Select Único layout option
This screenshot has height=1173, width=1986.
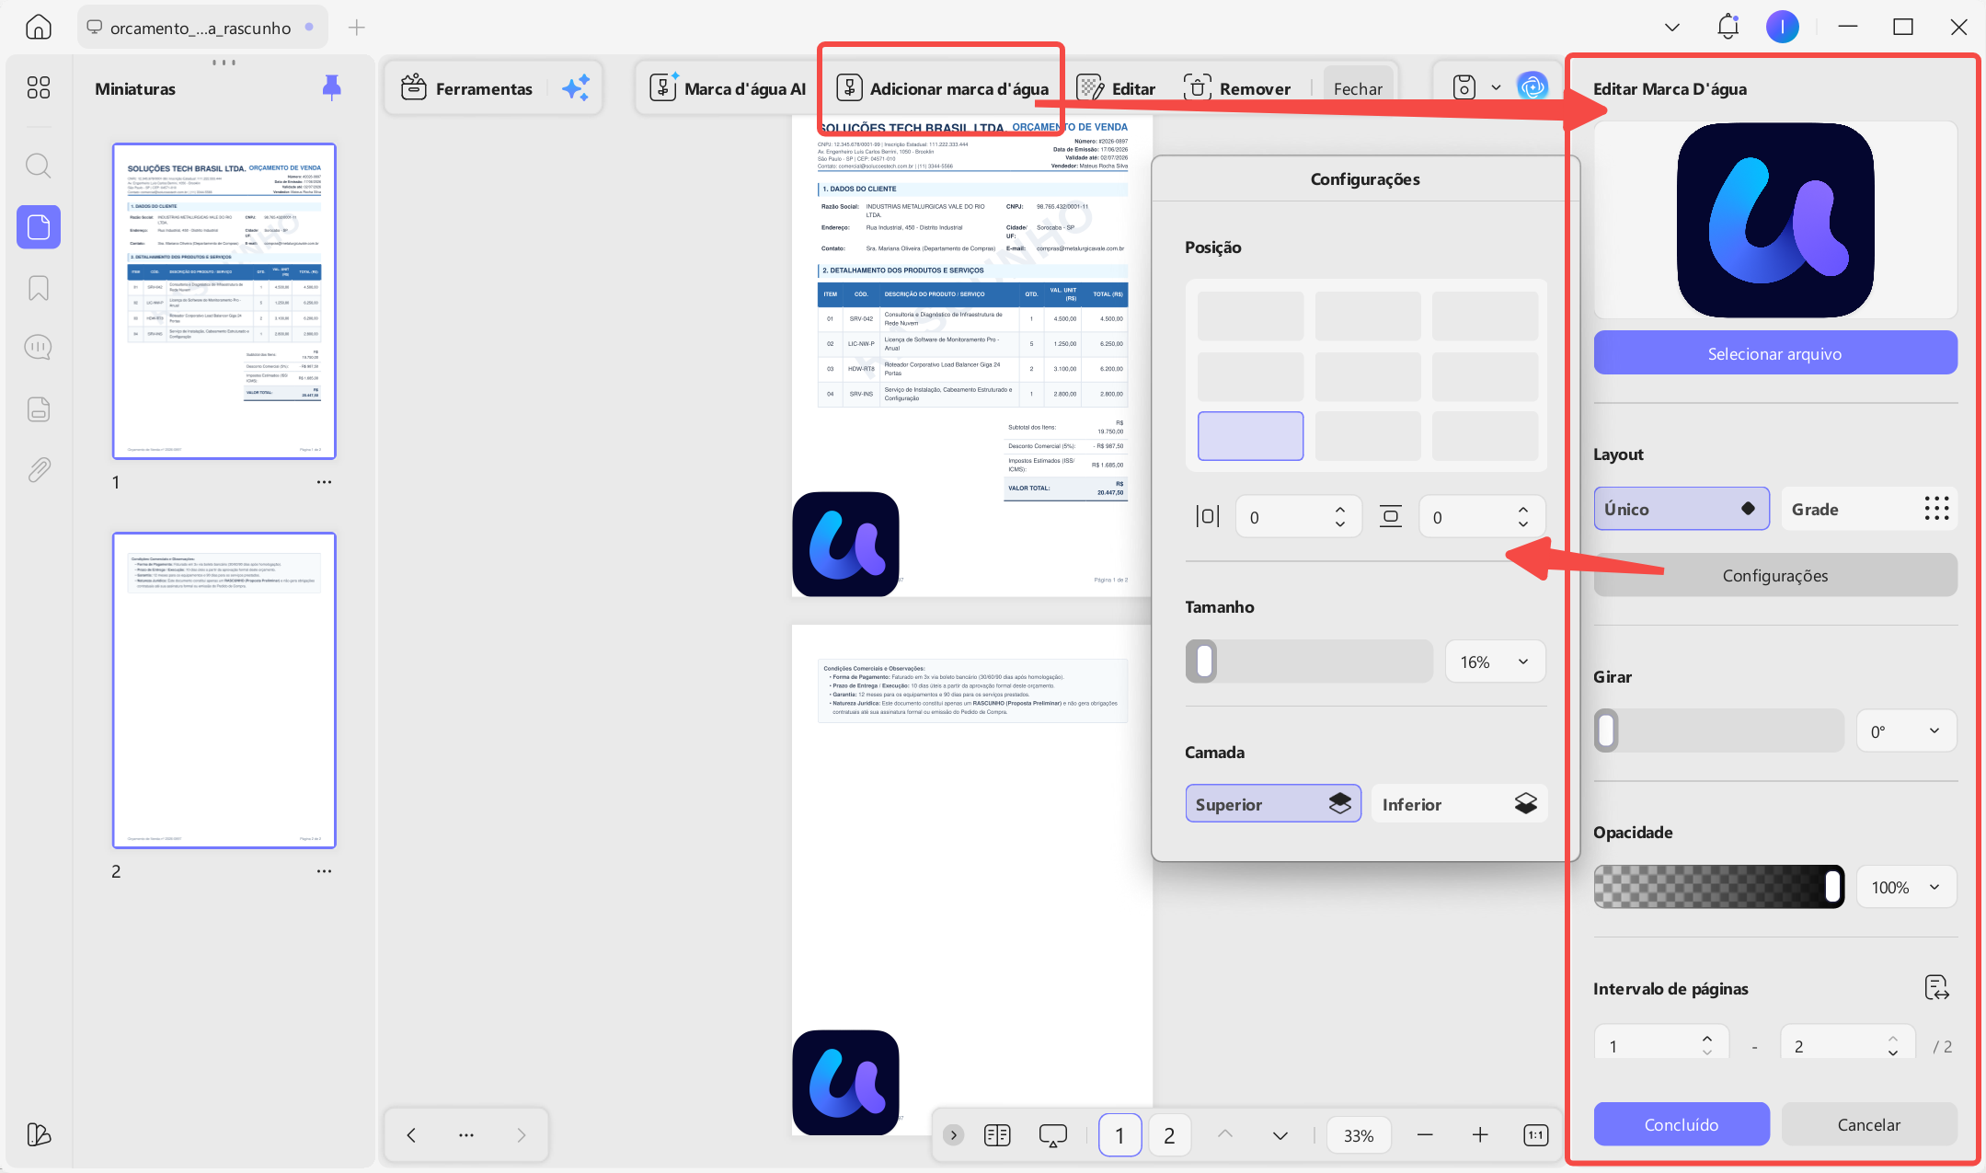coord(1681,509)
